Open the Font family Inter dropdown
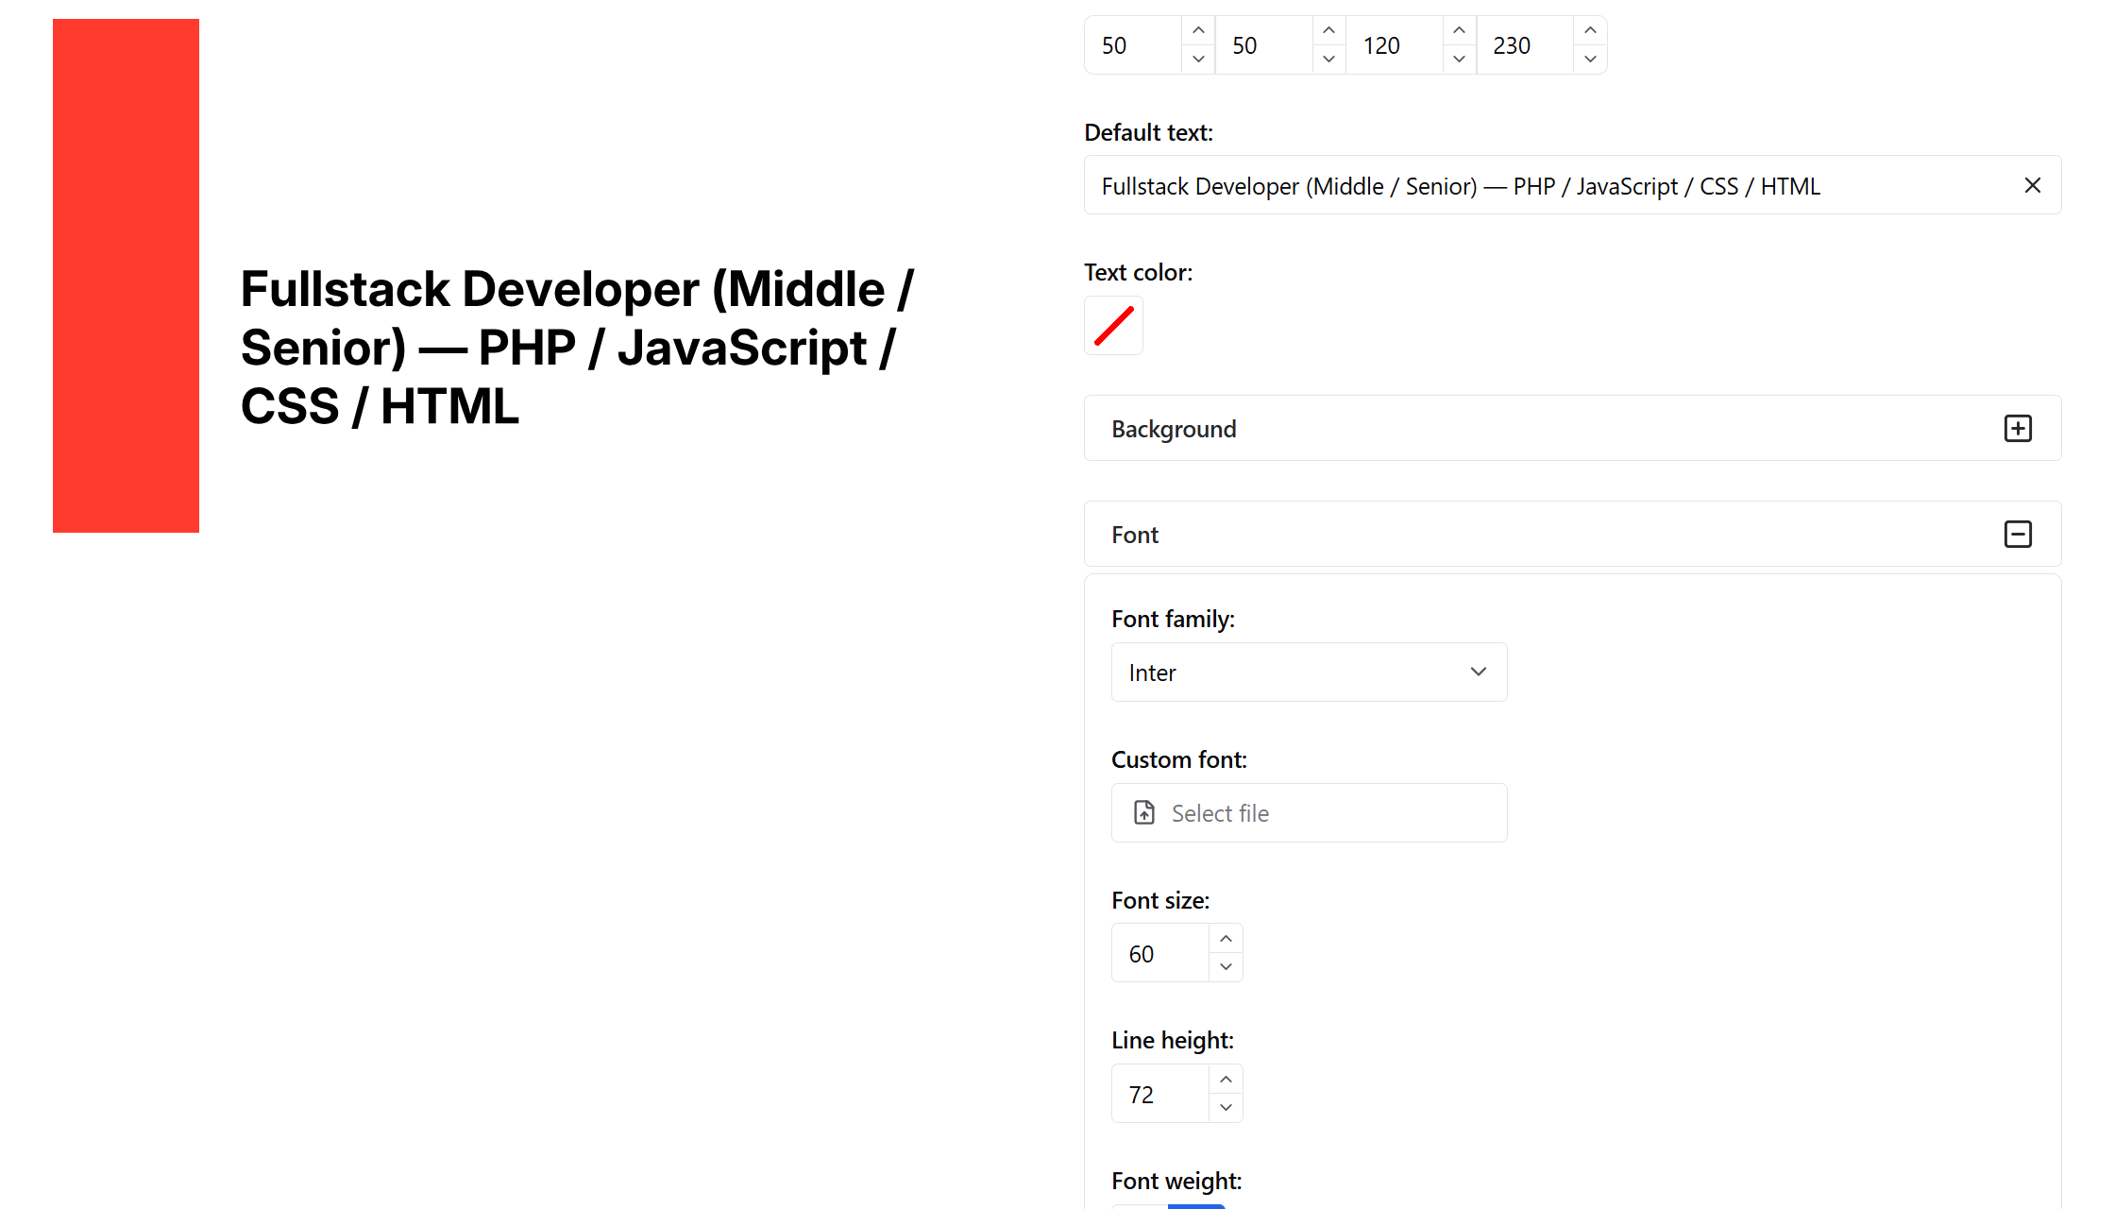The image size is (2115, 1209). [x=1309, y=673]
